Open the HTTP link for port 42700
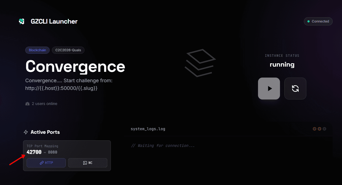This screenshot has height=185, width=342. pos(46,163)
